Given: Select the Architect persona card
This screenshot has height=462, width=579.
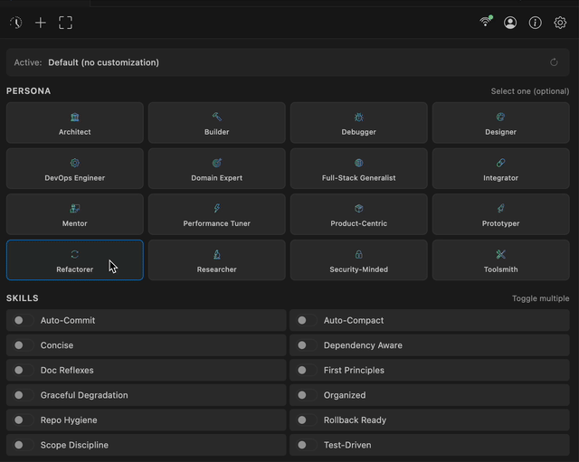Looking at the screenshot, I should pos(75,123).
